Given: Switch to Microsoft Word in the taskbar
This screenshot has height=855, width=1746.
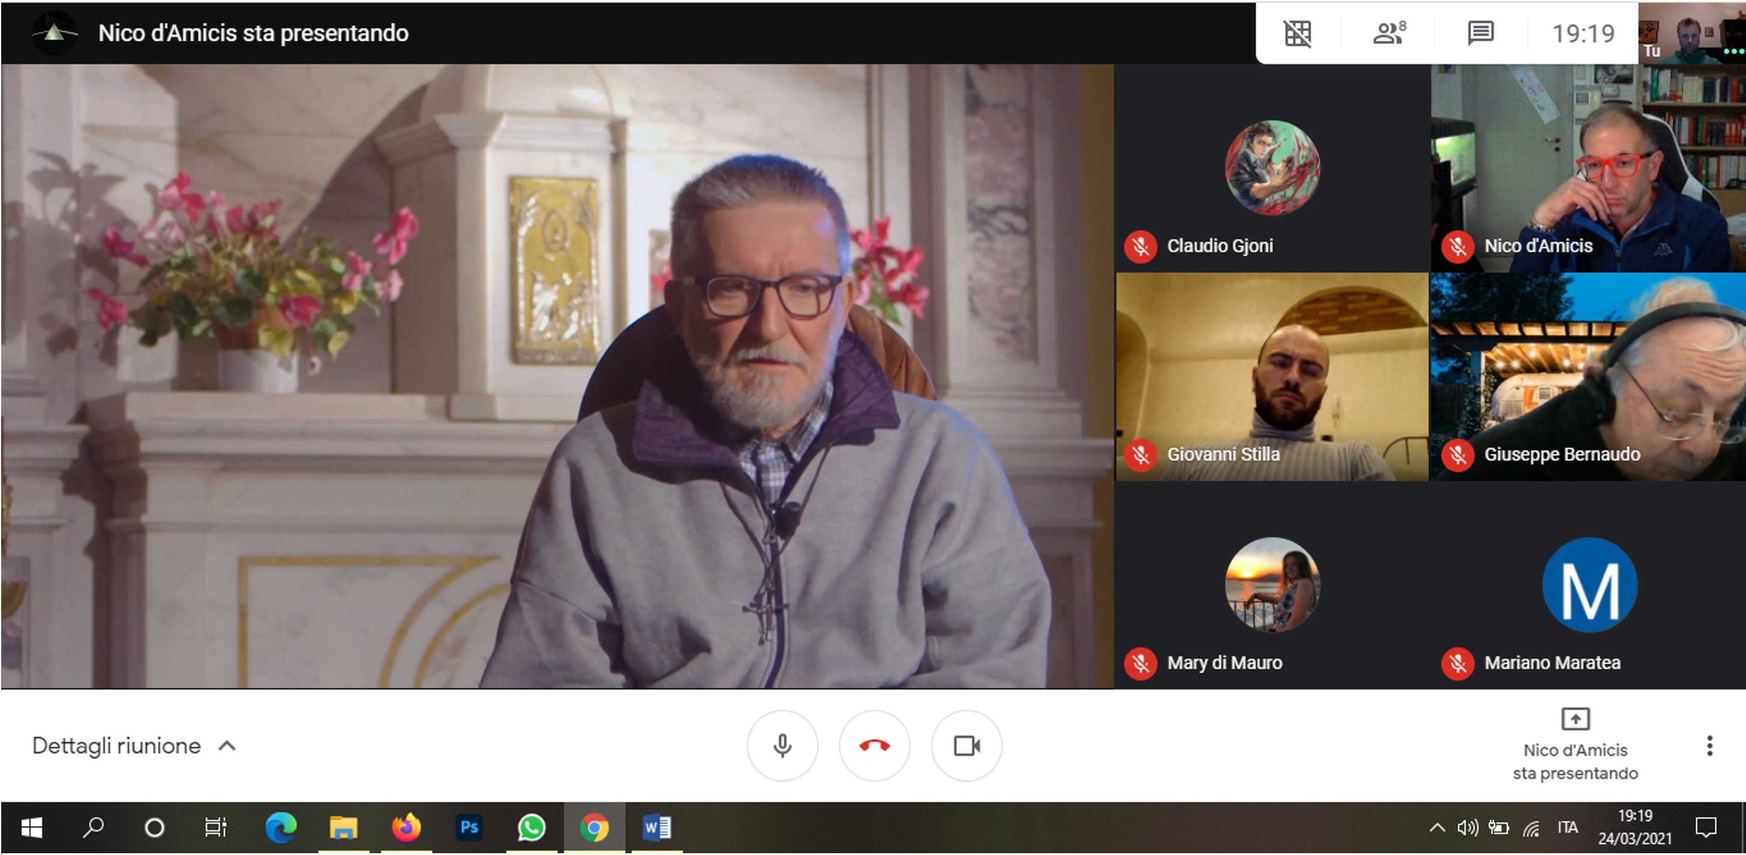Looking at the screenshot, I should (x=657, y=827).
